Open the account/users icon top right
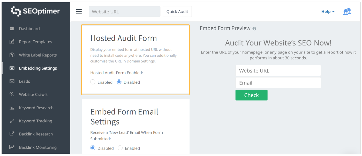The width and height of the screenshot is (362, 156). coord(347,11)
